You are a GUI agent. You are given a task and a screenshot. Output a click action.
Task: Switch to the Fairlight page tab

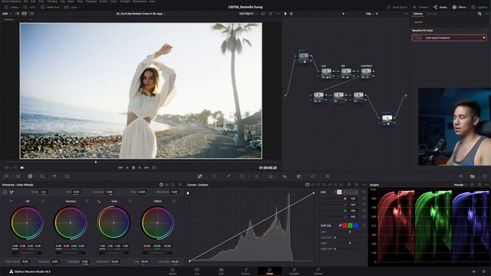pos(294,271)
